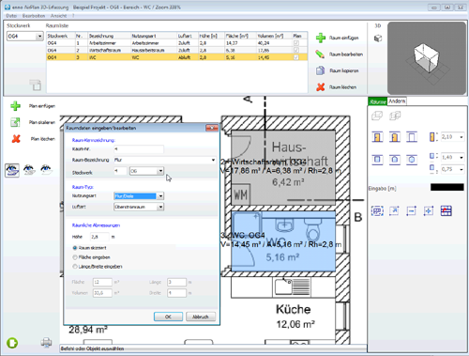
Task: Toggle the middle eye visibility icon
Action: click(x=29, y=170)
